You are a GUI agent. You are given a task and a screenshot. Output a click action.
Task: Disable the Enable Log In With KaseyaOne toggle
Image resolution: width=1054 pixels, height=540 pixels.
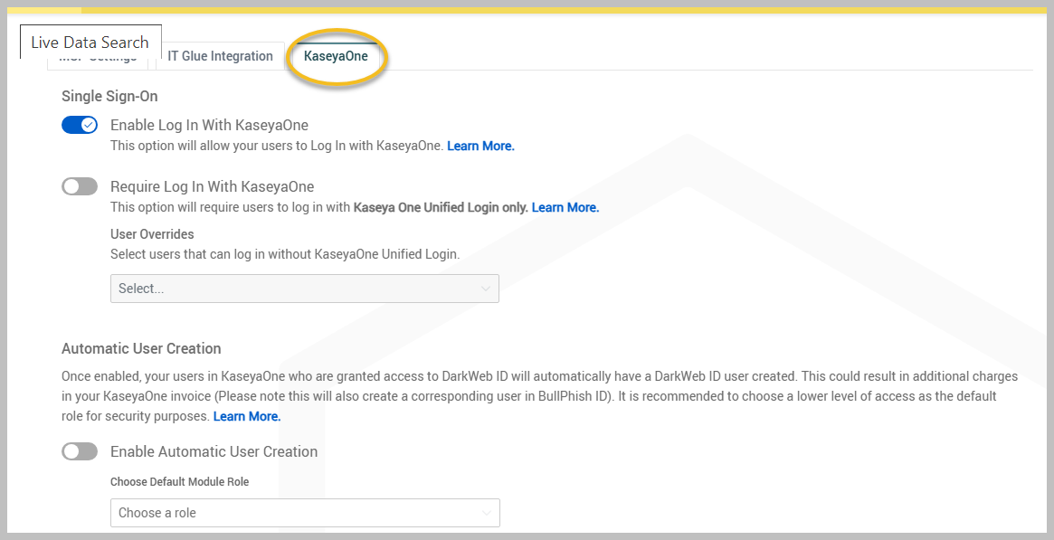[x=80, y=125]
